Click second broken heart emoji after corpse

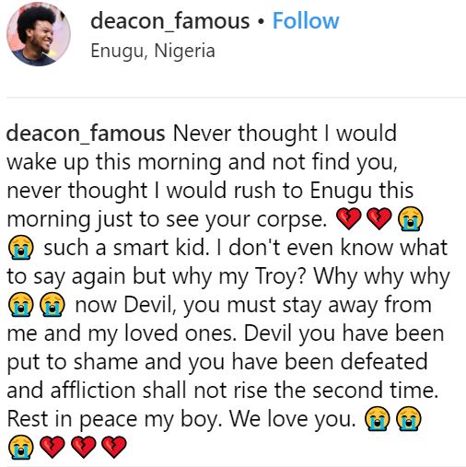point(379,218)
